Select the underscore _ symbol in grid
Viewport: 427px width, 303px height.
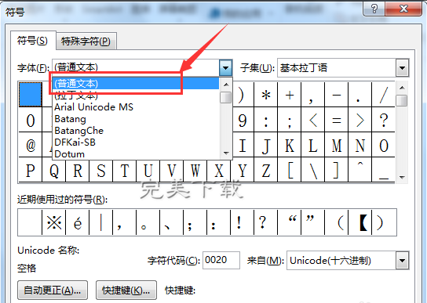pyautogui.click(x=383, y=170)
